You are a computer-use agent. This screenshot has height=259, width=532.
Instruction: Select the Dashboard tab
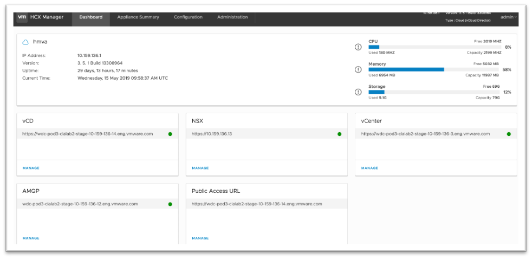click(x=90, y=17)
